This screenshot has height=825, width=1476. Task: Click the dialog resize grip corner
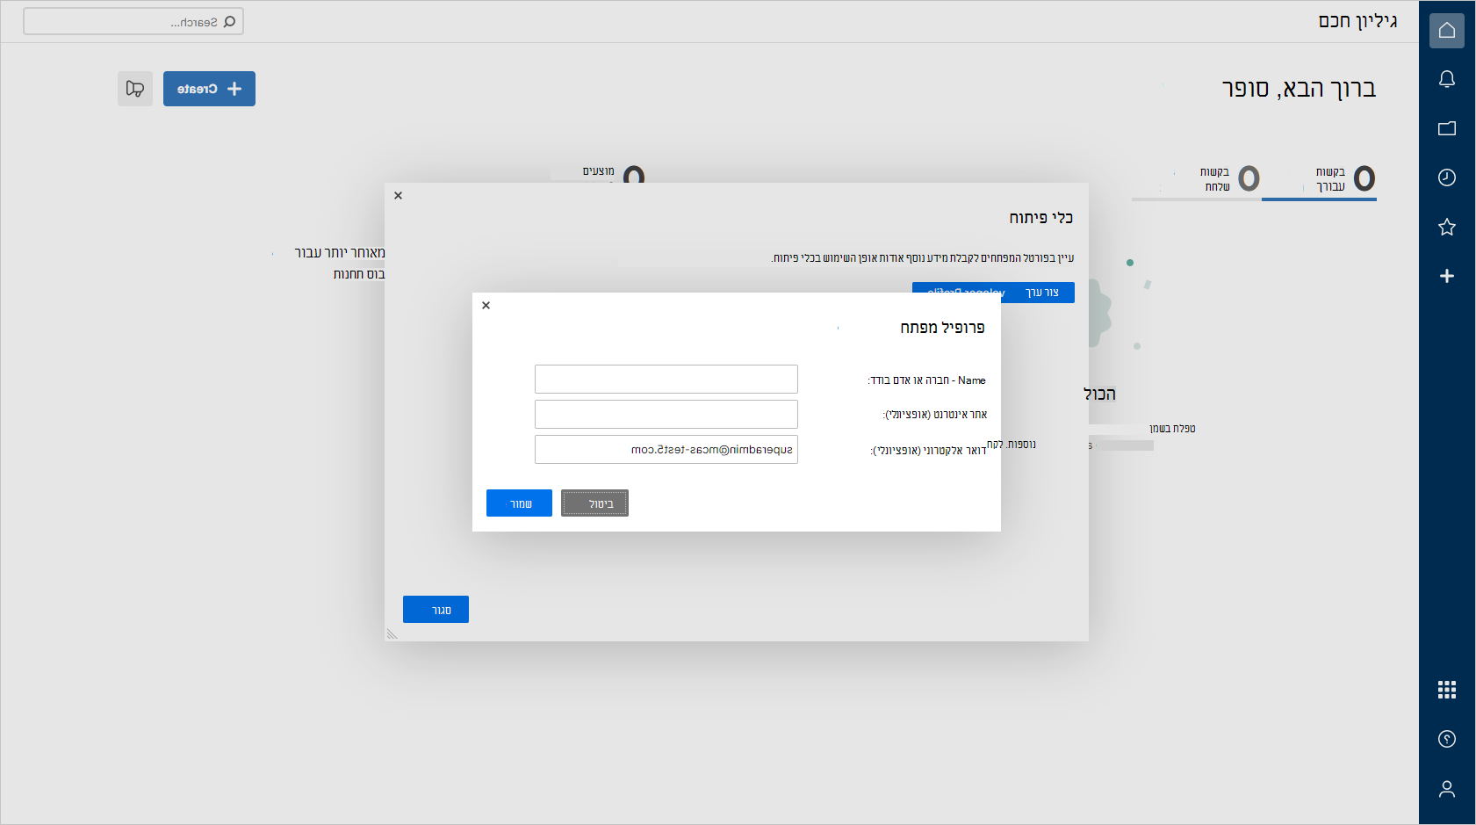pyautogui.click(x=392, y=634)
